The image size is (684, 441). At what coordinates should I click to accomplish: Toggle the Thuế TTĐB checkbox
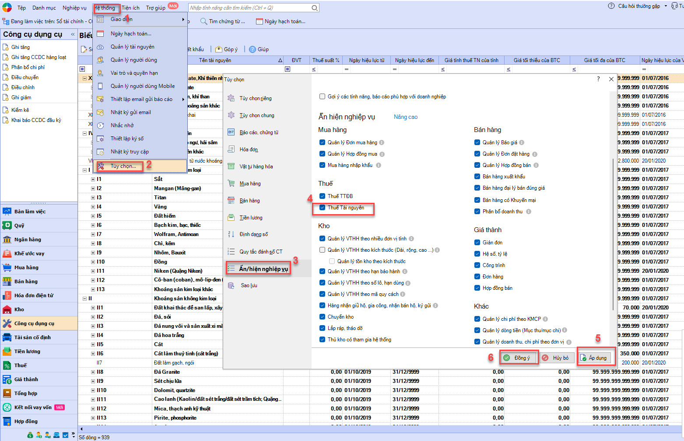(x=323, y=196)
